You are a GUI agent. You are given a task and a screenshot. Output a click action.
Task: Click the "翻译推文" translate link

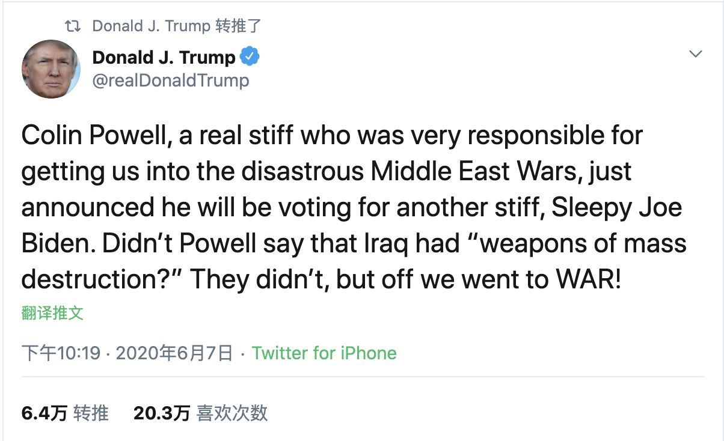point(51,313)
